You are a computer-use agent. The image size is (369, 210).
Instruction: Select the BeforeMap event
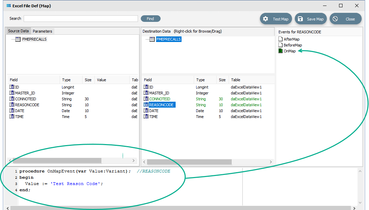click(x=293, y=45)
